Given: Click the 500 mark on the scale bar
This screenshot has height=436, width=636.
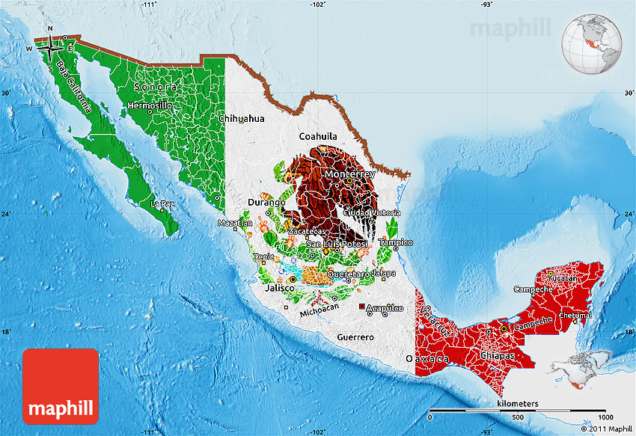Looking at the screenshot, I should [x=519, y=415].
